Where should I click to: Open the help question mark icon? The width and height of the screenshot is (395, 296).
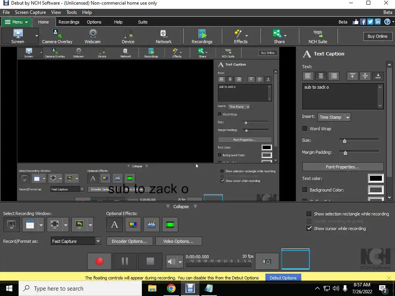point(387,22)
